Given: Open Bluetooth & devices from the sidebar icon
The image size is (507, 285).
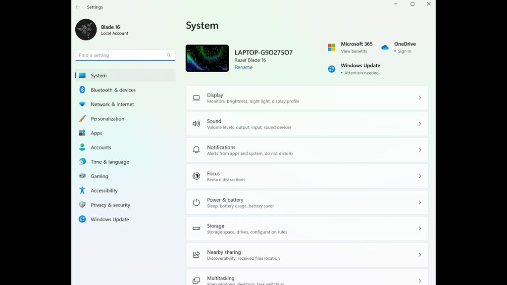Looking at the screenshot, I should [82, 90].
